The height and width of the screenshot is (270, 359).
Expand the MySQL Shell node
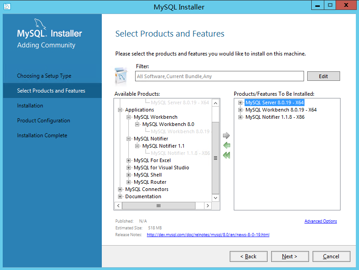click(x=128, y=175)
